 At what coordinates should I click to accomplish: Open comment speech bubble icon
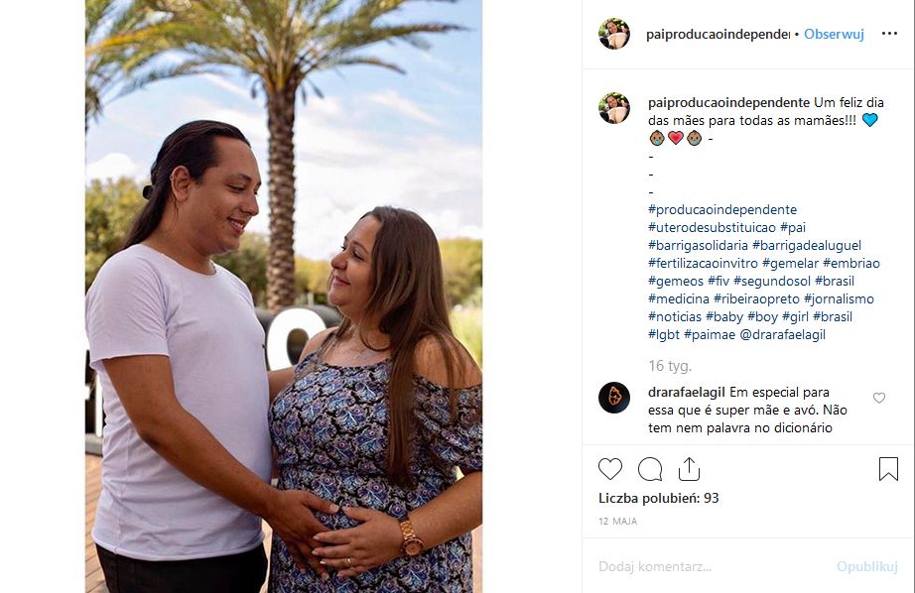pyautogui.click(x=649, y=469)
